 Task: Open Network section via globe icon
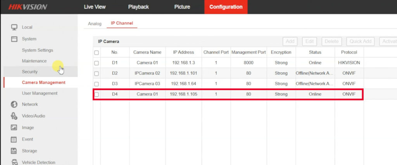(14, 104)
